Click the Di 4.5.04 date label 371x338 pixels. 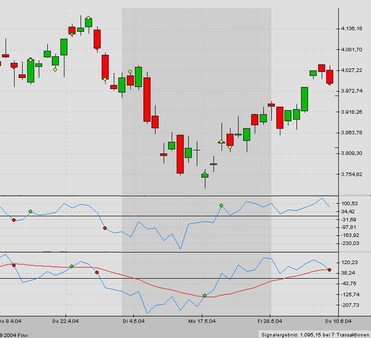[x=134, y=321]
